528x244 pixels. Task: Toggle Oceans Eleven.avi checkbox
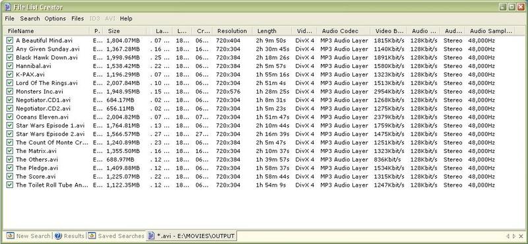pyautogui.click(x=10, y=117)
